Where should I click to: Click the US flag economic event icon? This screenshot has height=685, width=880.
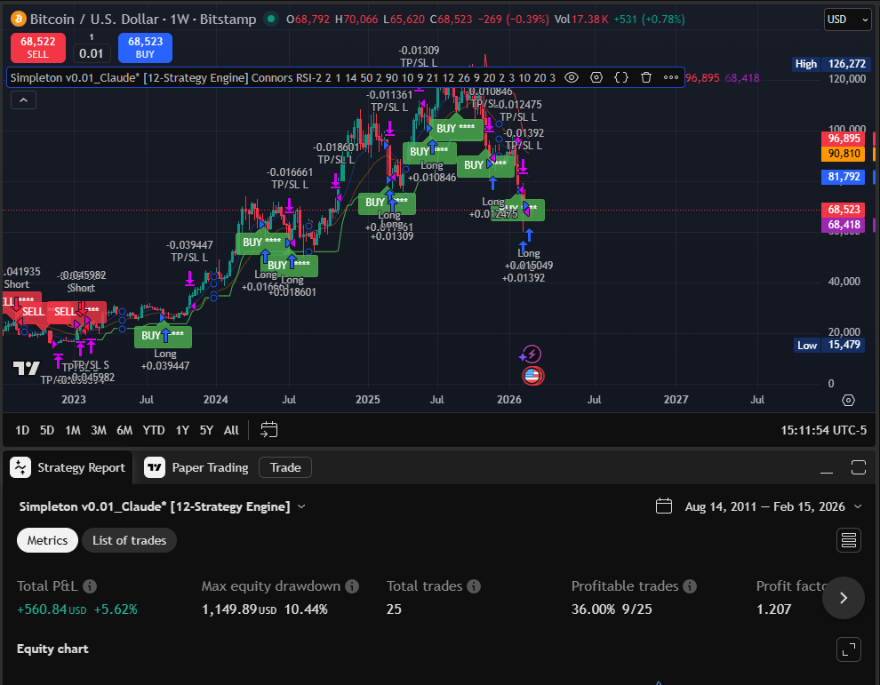532,375
